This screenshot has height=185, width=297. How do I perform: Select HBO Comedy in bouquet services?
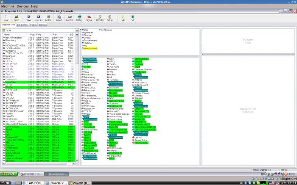click(x=115, y=148)
